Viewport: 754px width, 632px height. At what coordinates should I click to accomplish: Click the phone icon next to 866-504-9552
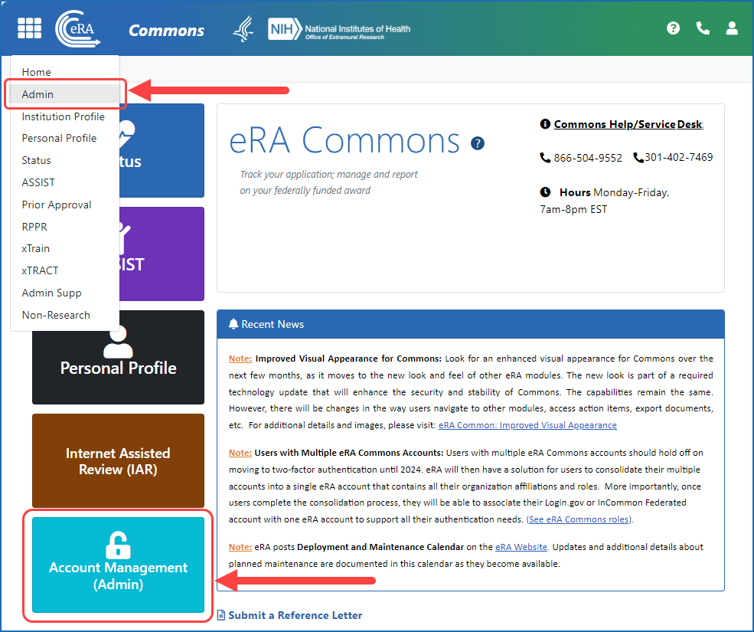545,157
